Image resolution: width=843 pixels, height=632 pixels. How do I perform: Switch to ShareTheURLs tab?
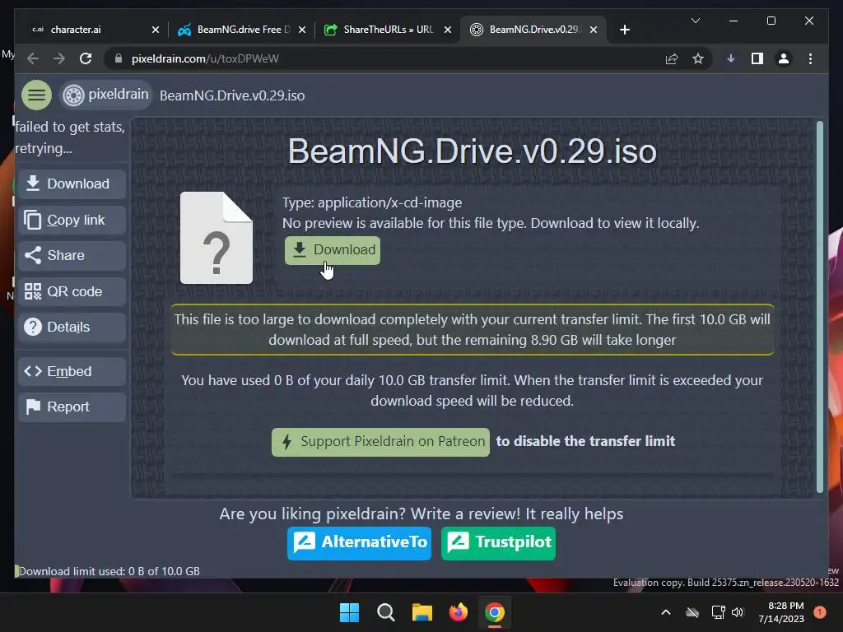tap(389, 30)
